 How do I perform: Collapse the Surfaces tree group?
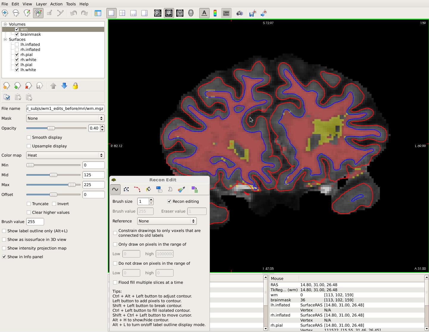[x=5, y=40]
